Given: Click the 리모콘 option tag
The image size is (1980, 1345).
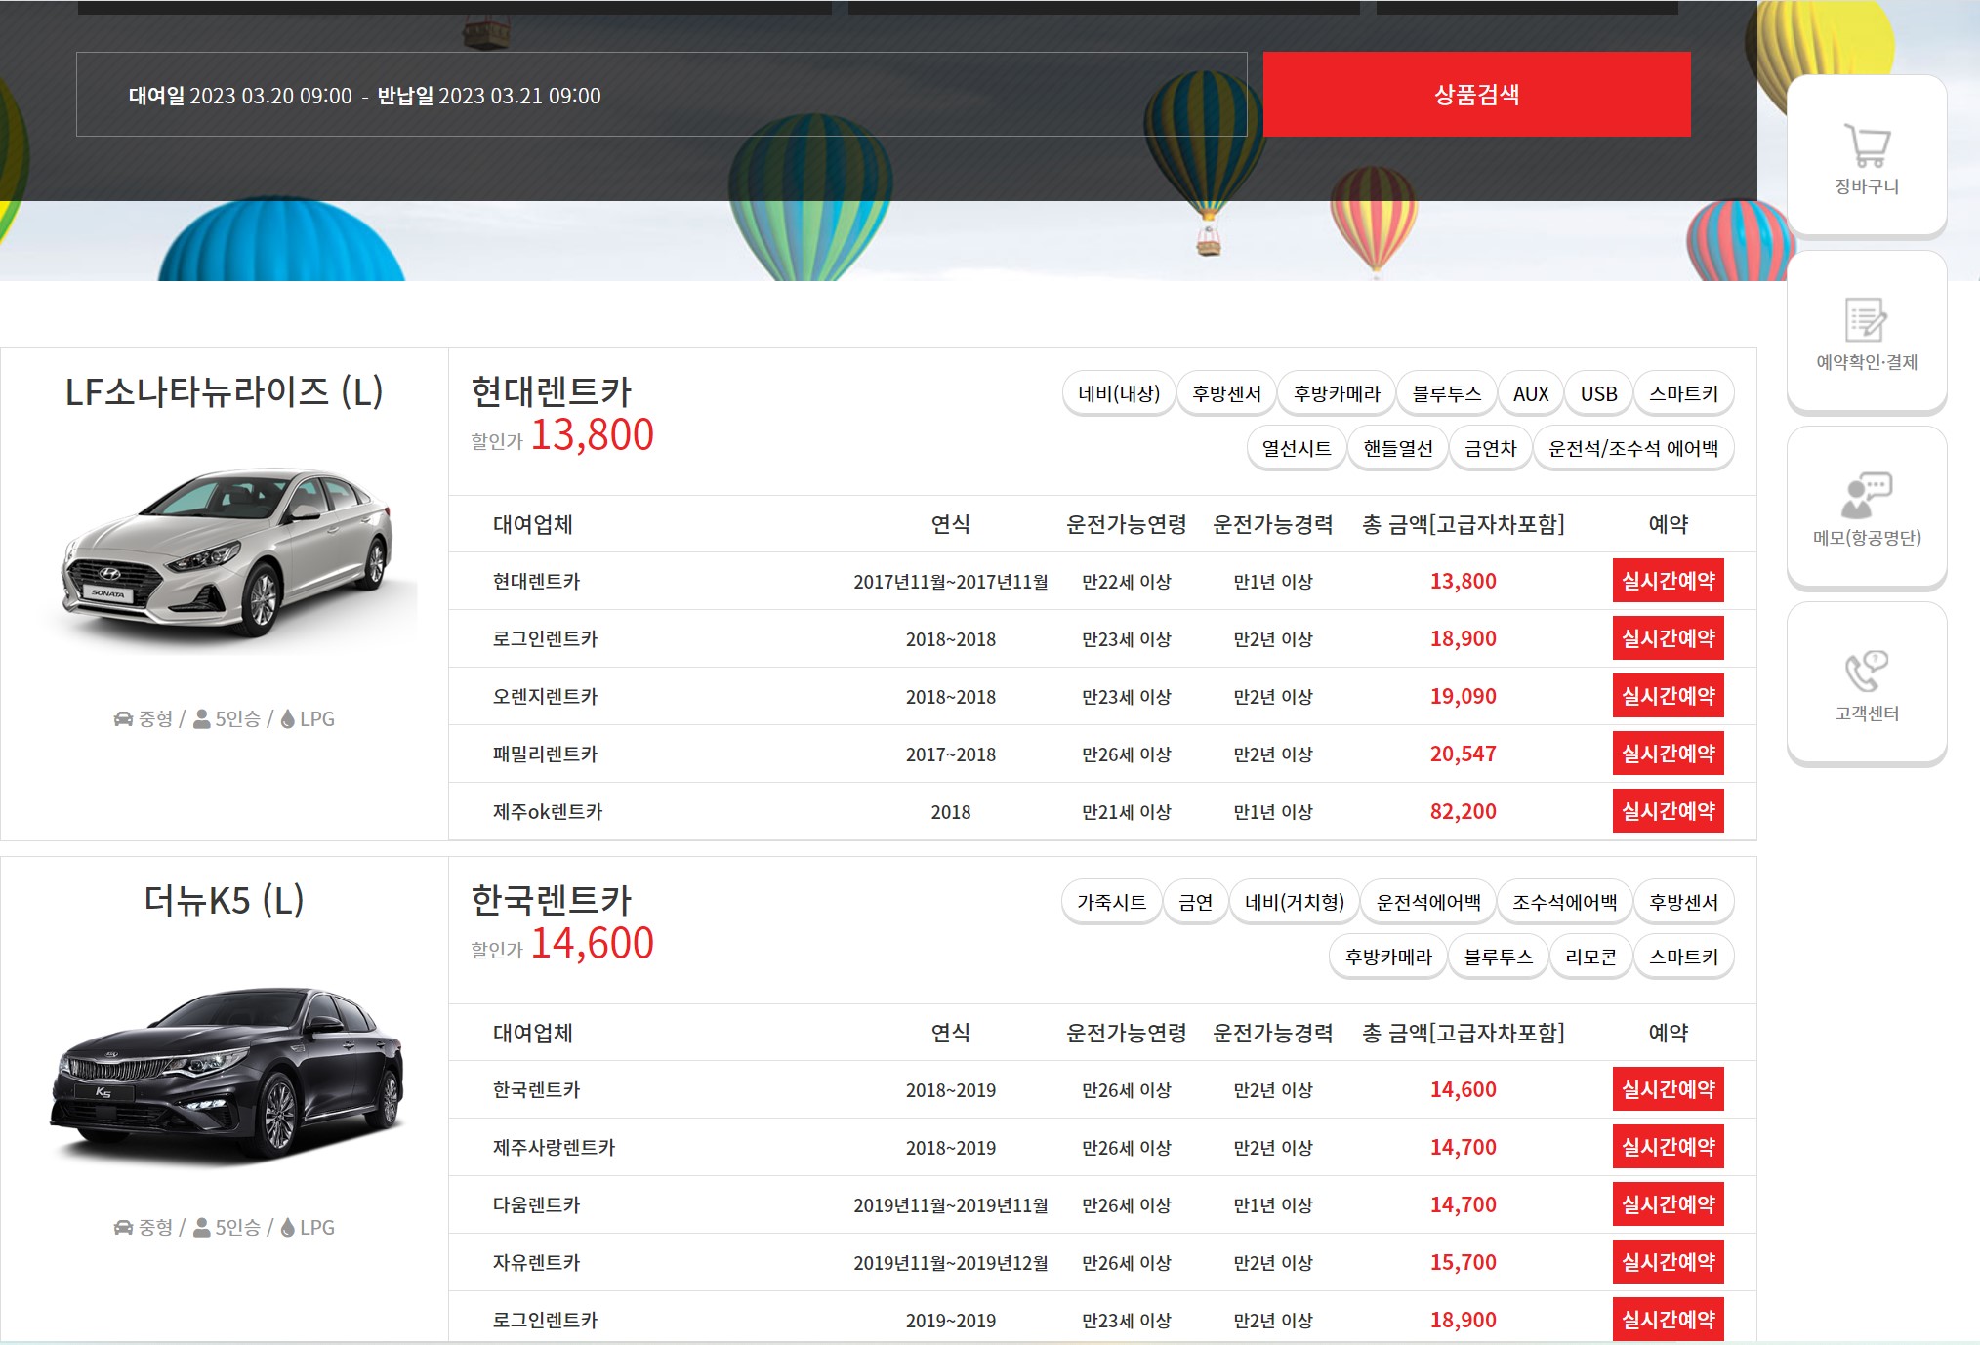Looking at the screenshot, I should (1590, 957).
